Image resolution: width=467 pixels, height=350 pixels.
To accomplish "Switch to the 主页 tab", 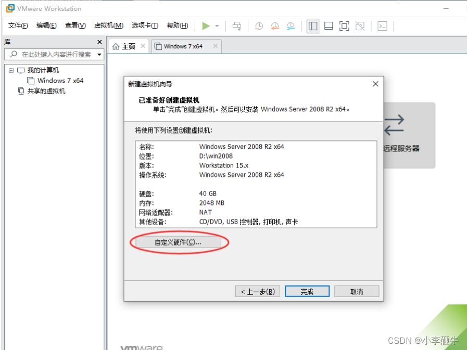I will point(129,46).
